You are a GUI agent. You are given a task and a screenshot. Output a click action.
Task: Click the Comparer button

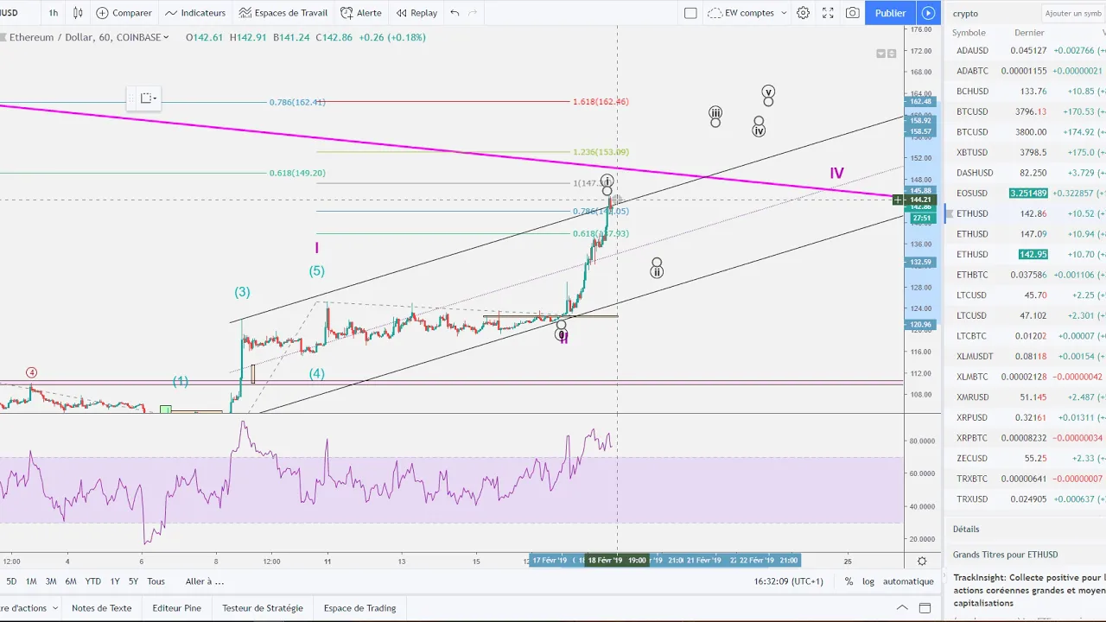(124, 13)
